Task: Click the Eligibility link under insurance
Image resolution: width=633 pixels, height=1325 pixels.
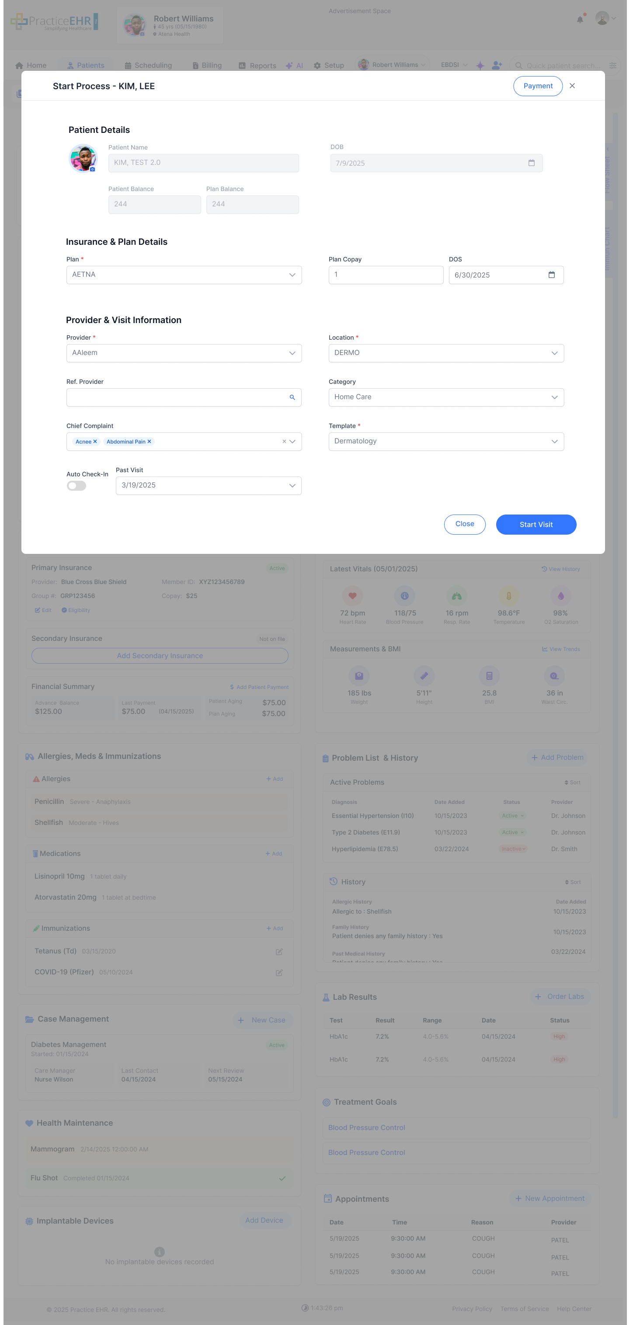Action: [76, 610]
